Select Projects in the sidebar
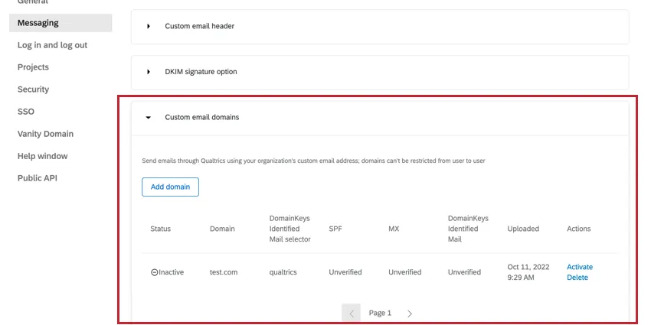The height and width of the screenshot is (325, 651). point(33,67)
